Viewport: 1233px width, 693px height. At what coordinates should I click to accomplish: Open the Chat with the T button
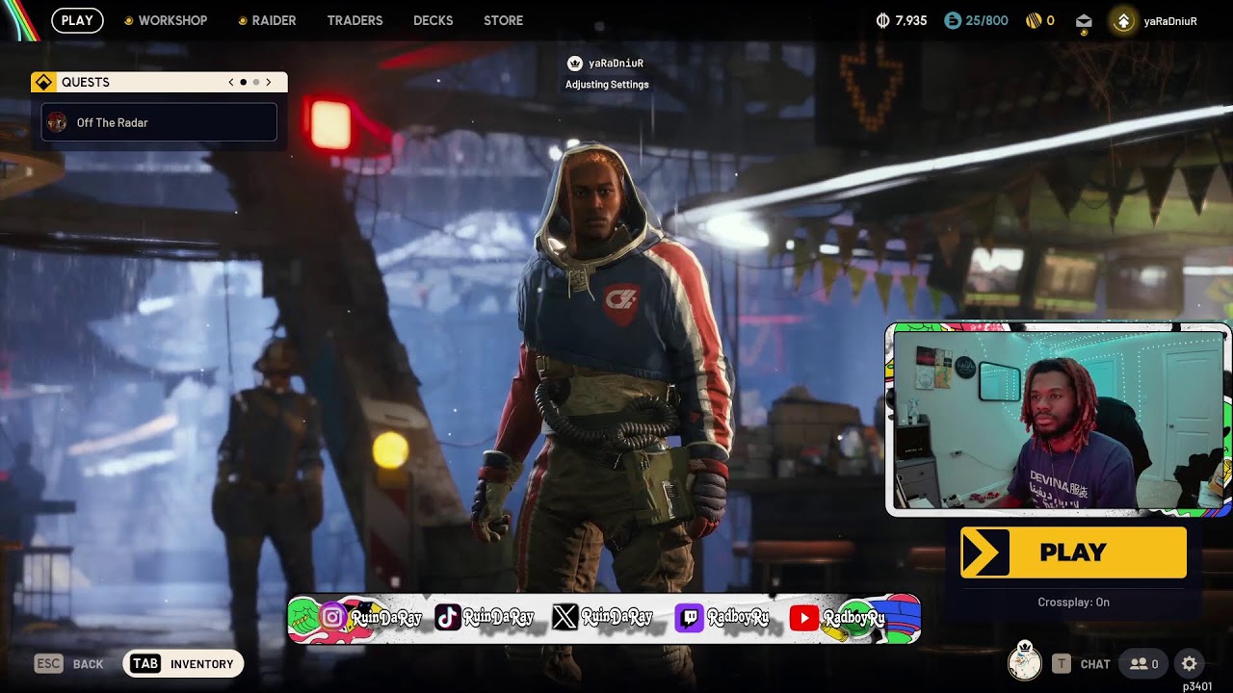(x=1082, y=664)
